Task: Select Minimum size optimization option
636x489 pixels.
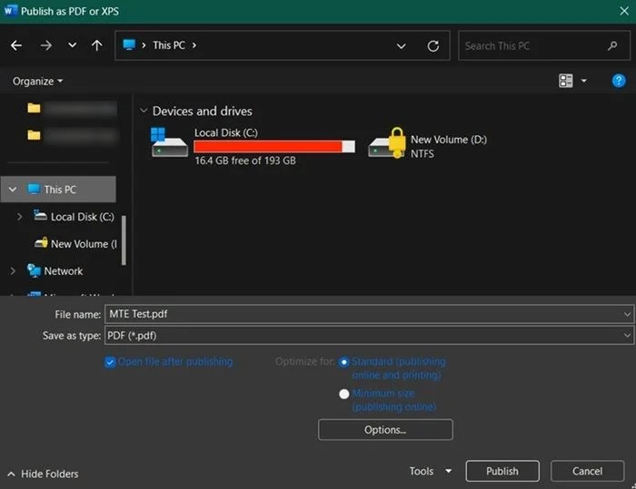Action: [x=343, y=394]
